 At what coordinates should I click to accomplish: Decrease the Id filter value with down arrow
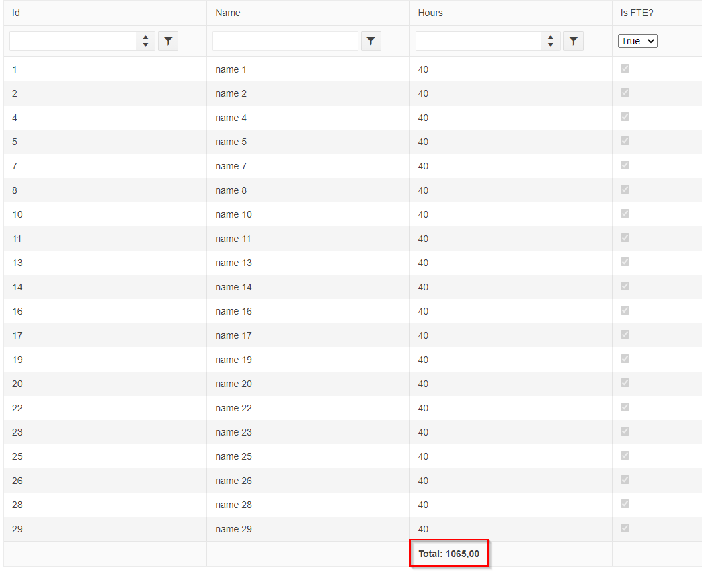[x=145, y=45]
